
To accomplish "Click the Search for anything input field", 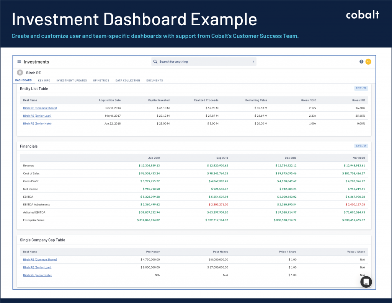I will click(203, 61).
